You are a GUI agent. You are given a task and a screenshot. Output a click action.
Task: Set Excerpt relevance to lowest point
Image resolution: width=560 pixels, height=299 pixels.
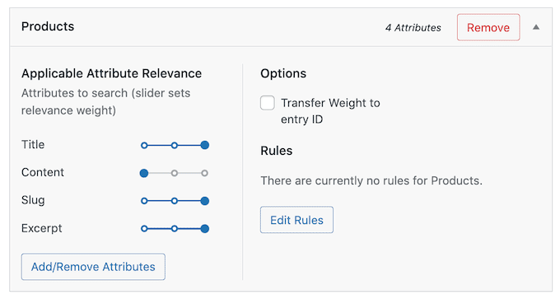point(144,229)
